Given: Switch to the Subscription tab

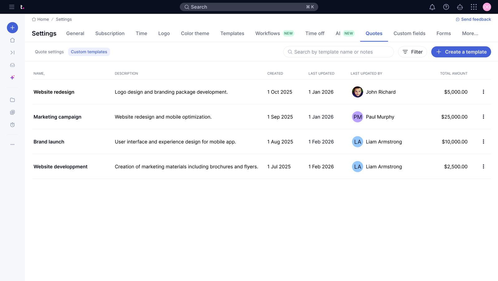Looking at the screenshot, I should 110,33.
